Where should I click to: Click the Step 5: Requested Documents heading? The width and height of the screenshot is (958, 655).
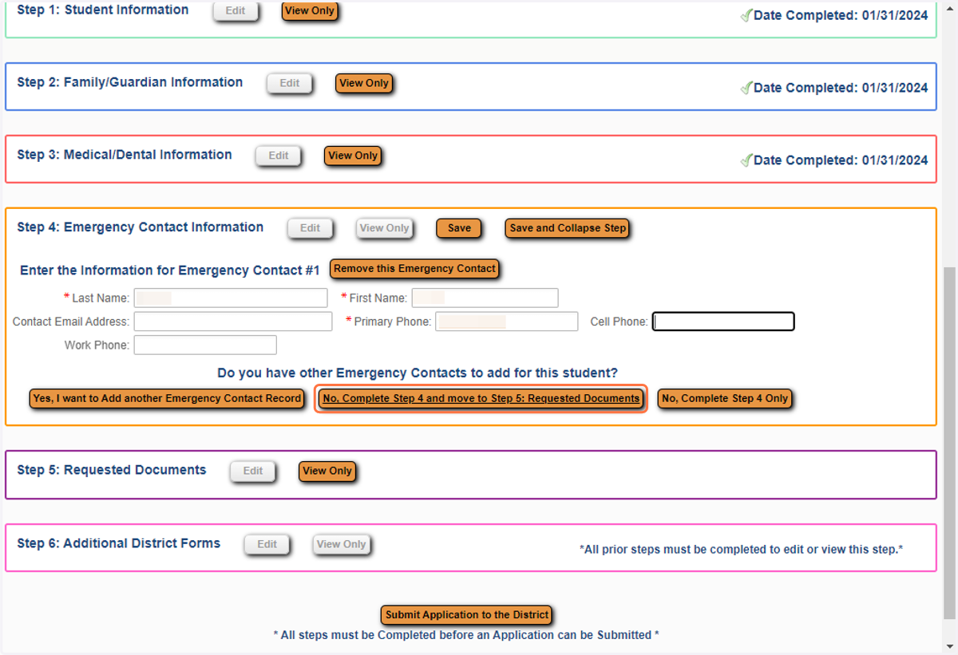pyautogui.click(x=112, y=470)
